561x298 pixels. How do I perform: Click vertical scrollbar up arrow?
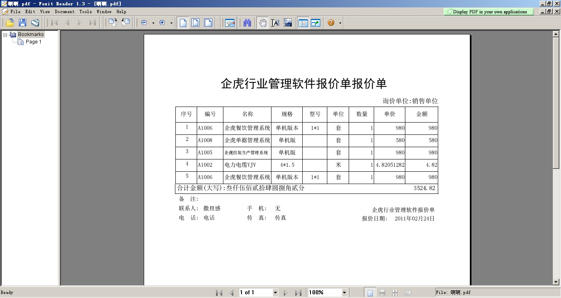pos(556,35)
